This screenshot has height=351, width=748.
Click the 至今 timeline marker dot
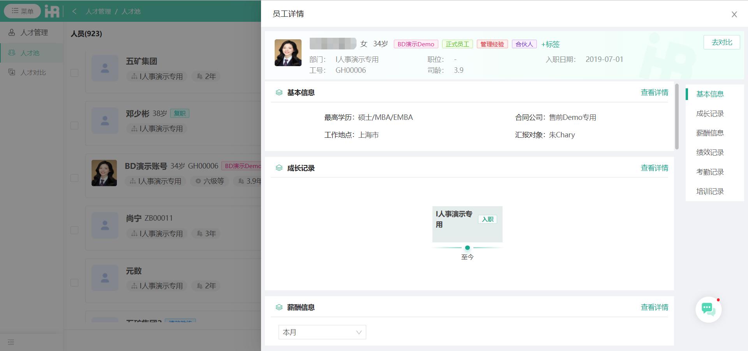[x=467, y=248]
